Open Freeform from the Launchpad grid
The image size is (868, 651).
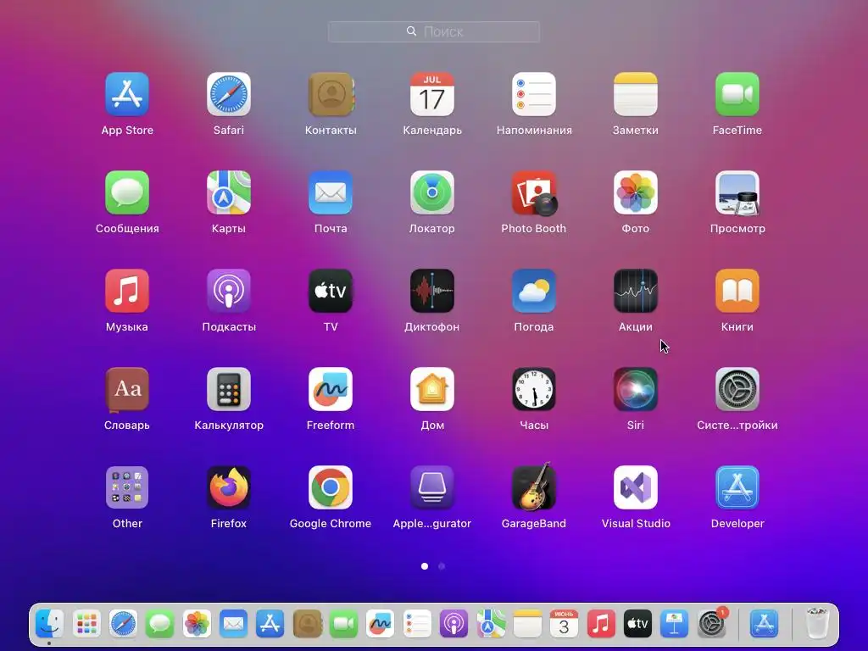click(331, 389)
